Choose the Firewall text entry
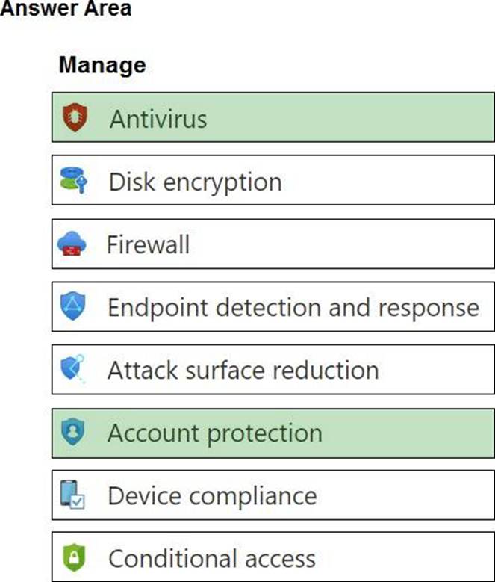 148,244
